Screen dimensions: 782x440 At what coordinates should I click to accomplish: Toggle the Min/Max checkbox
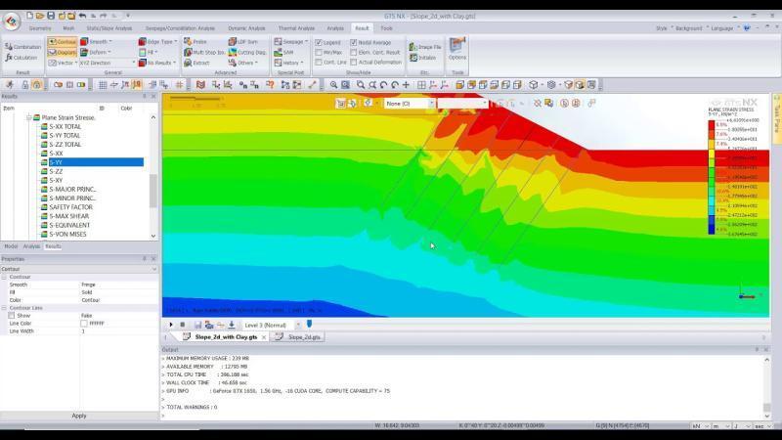[319, 53]
